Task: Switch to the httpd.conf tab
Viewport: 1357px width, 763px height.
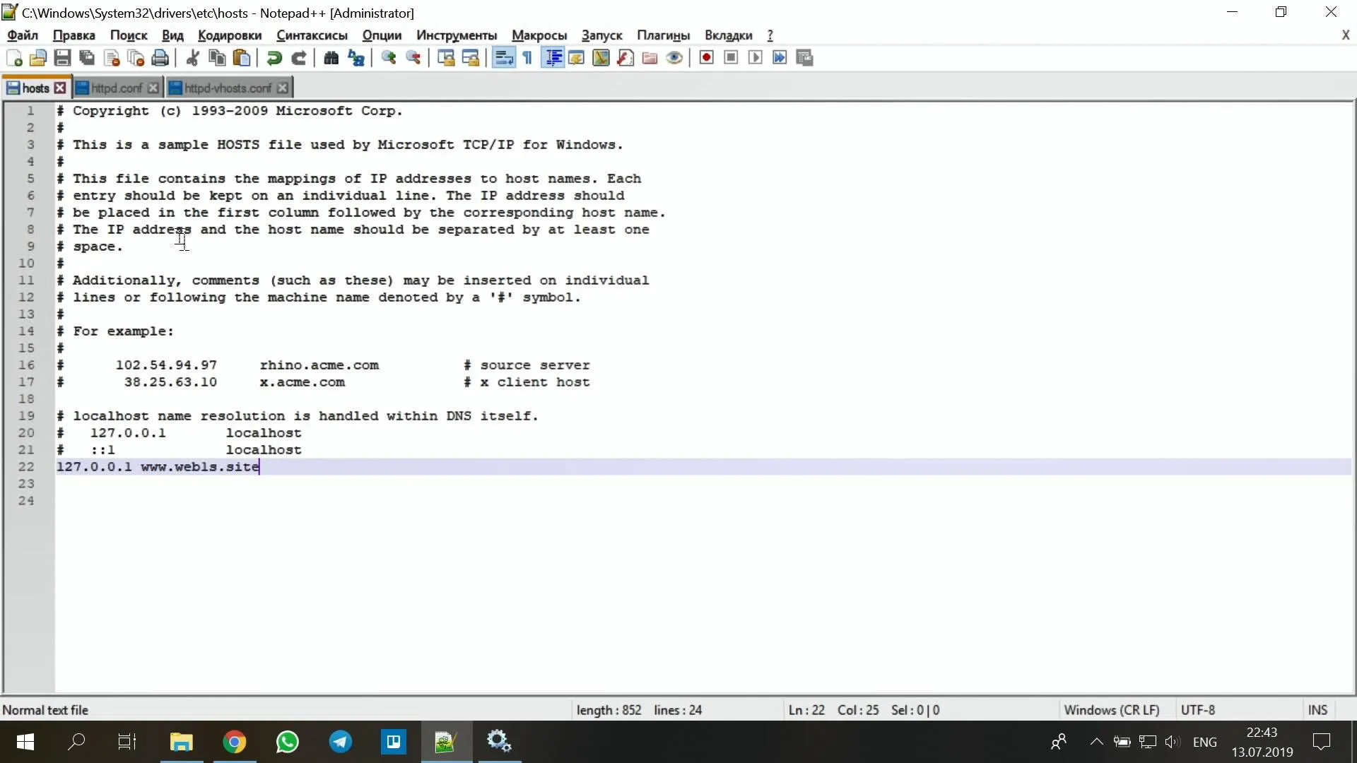Action: point(117,88)
